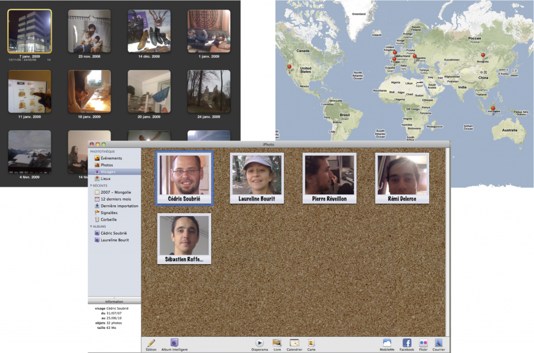Select the 4 févr. 2009 event thumbnail
This screenshot has height=353, width=534.
coord(30,152)
